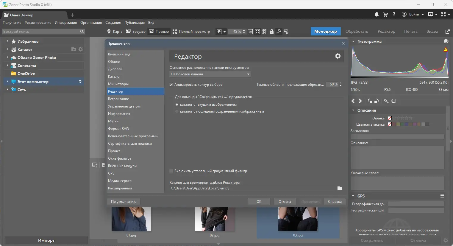The height and width of the screenshot is (246, 453).
Task: Expand the Избранное tree node
Action: coord(7,41)
